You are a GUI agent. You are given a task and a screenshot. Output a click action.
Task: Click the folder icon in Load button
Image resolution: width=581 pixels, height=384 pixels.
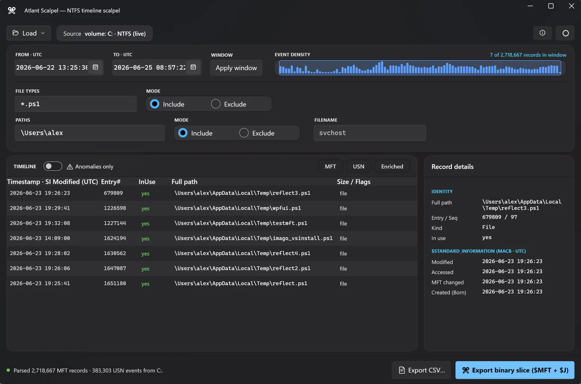[16, 33]
